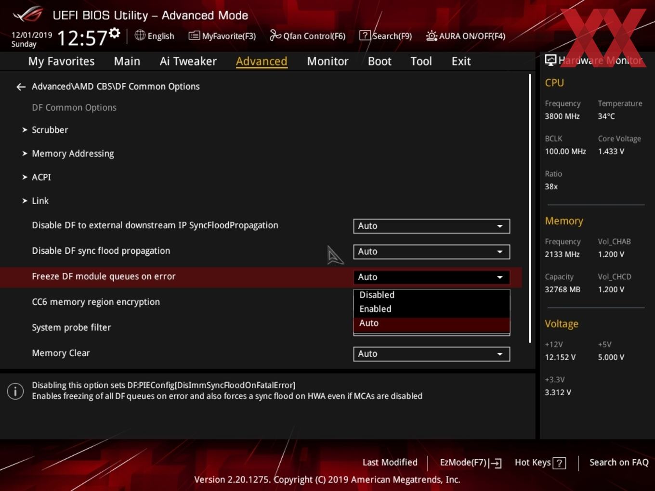The height and width of the screenshot is (491, 655).
Task: Open the Tool tab
Action: pos(421,61)
